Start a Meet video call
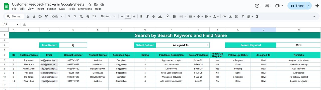321x90 pixels. 277,6
